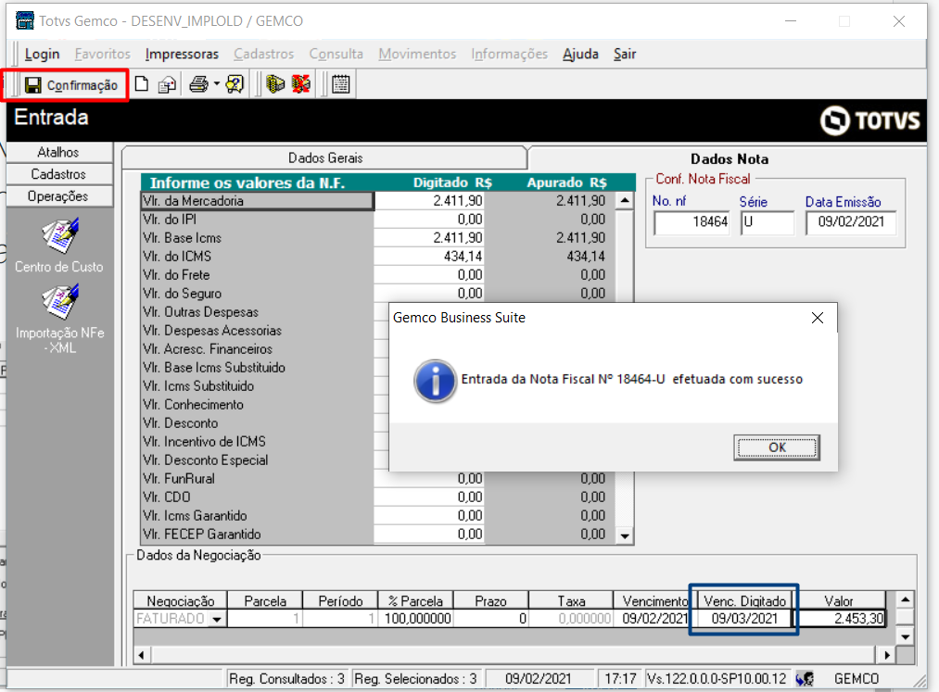
Task: Click the Atalhos sidebar button
Action: click(x=58, y=152)
